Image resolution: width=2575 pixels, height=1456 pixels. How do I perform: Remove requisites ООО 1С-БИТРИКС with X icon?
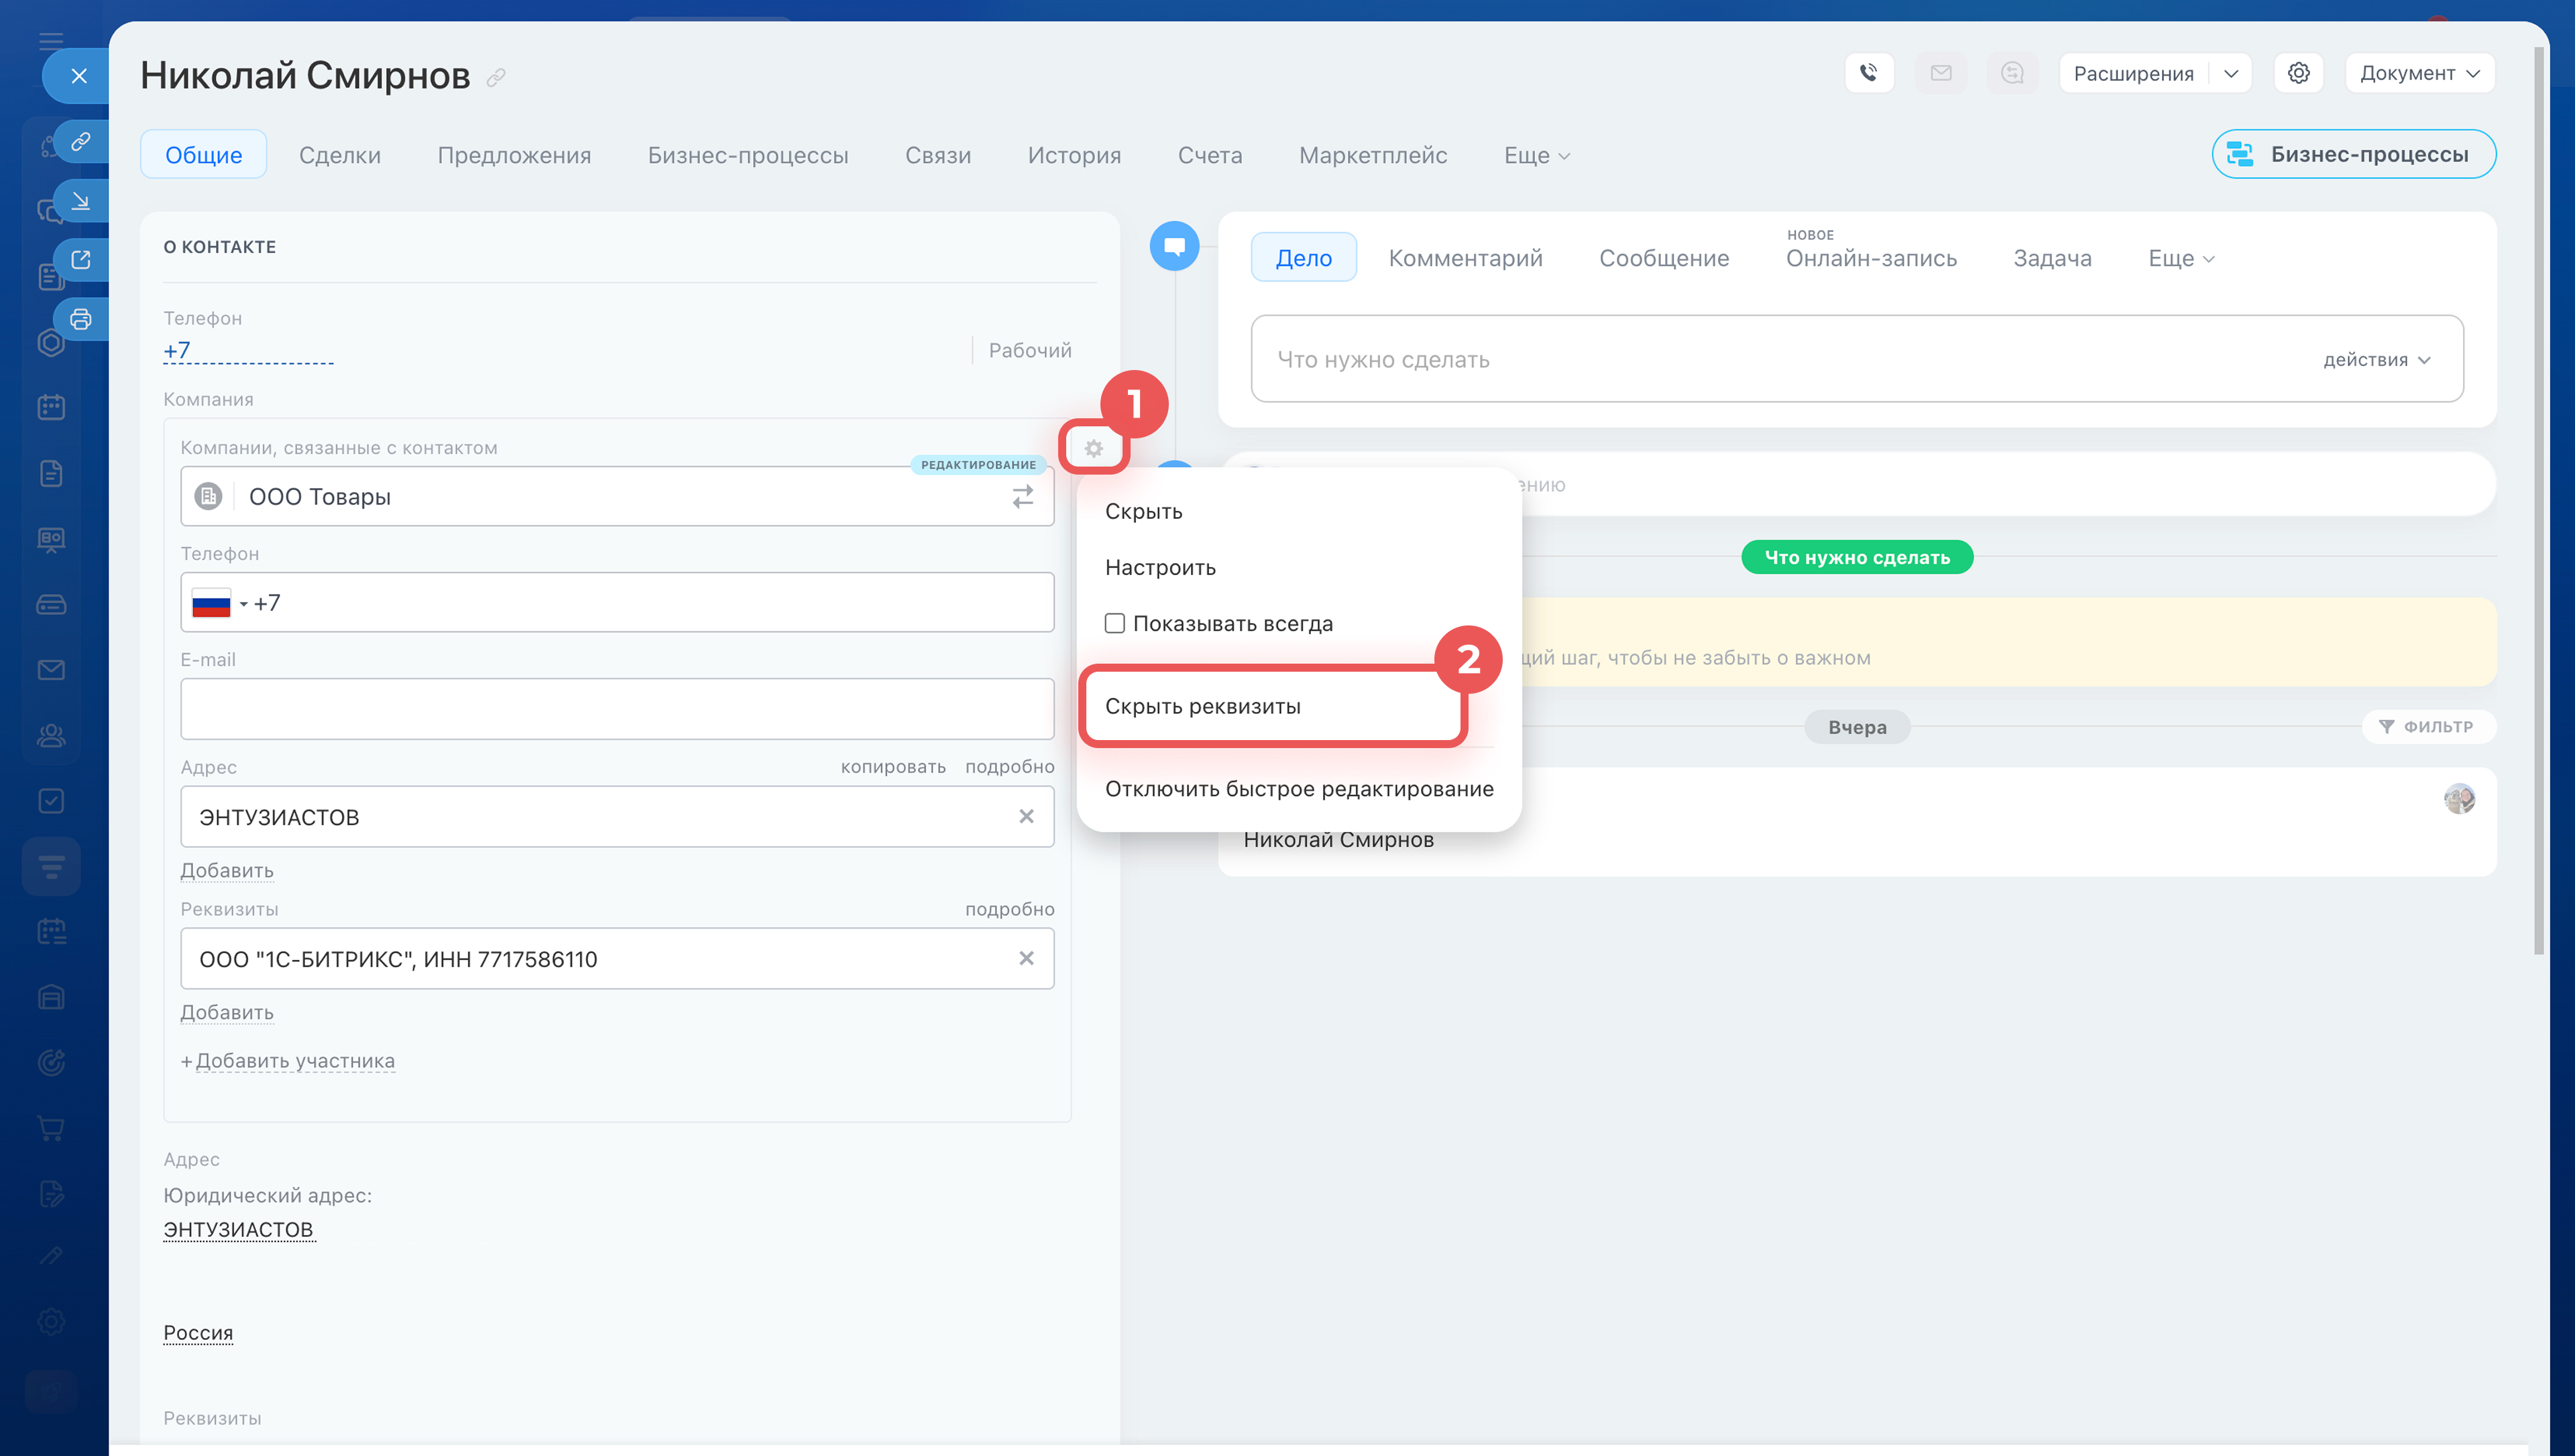click(x=1026, y=958)
